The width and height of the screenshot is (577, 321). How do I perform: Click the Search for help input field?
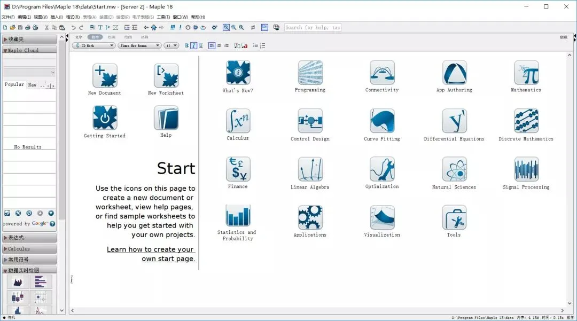[313, 27]
